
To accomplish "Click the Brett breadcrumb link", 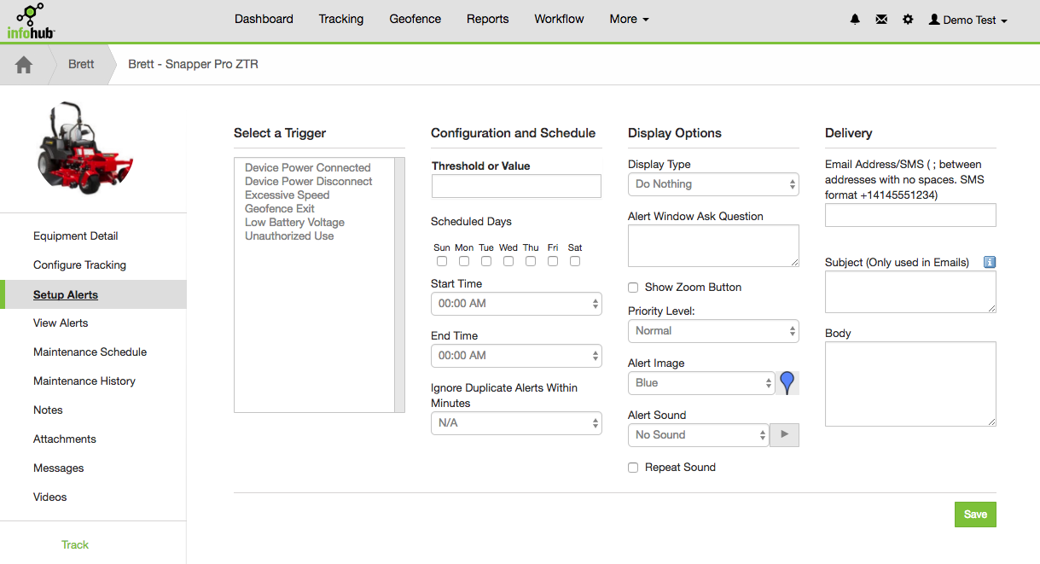I will click(x=81, y=64).
